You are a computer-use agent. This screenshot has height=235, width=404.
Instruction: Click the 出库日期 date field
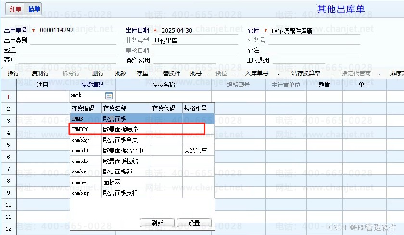[198, 30]
